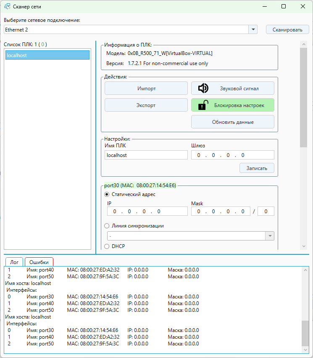
Task: Click the Имя ПЛК text field
Action: coord(146,155)
